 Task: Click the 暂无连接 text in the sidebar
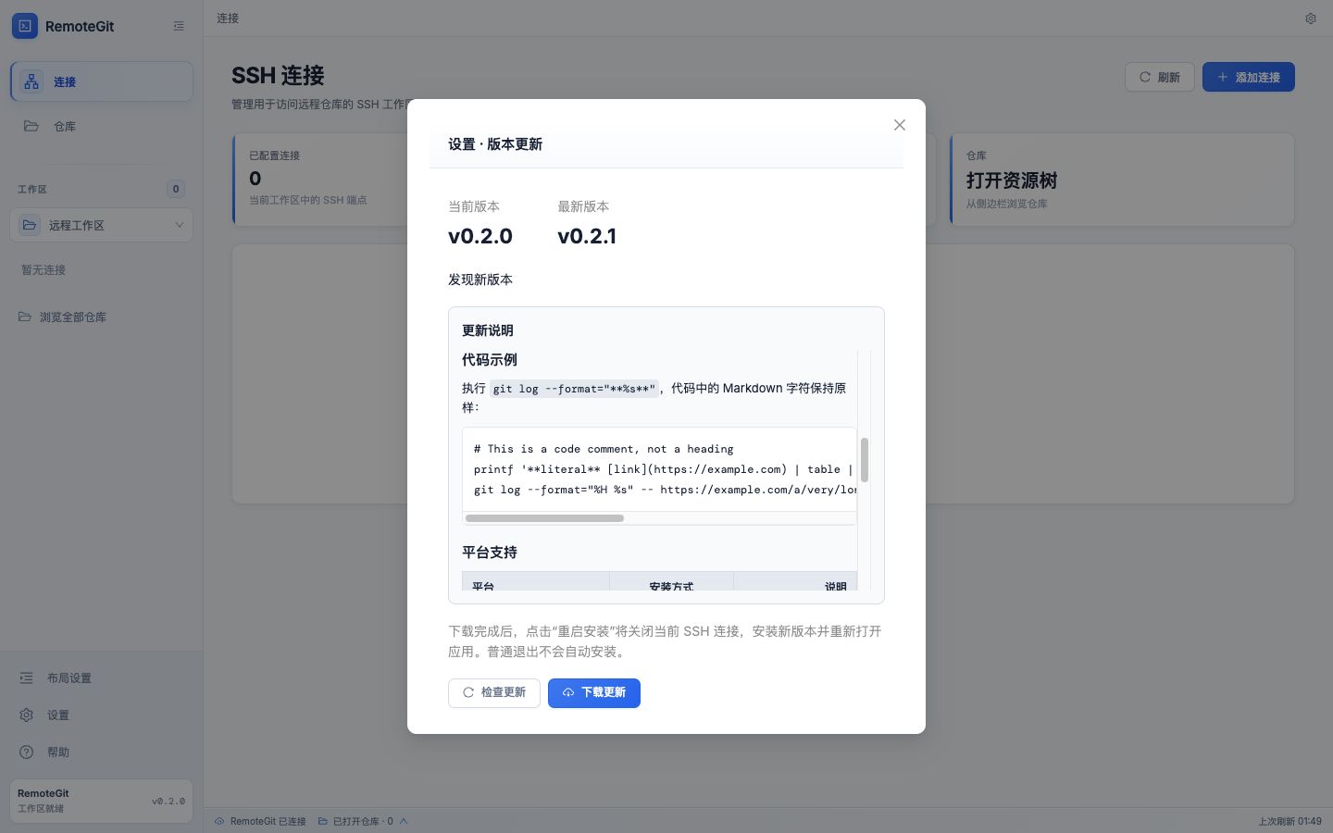[44, 270]
